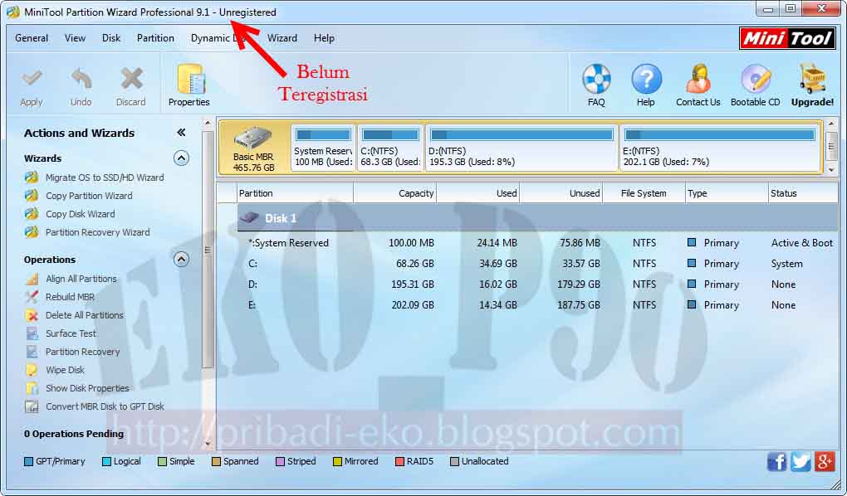Sort by Unused column header
847x496 pixels.
[x=561, y=193]
